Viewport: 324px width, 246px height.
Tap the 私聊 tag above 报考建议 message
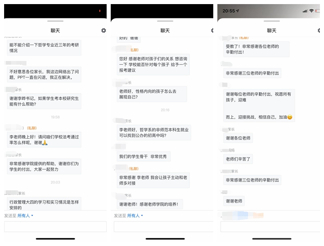[x=134, y=50]
